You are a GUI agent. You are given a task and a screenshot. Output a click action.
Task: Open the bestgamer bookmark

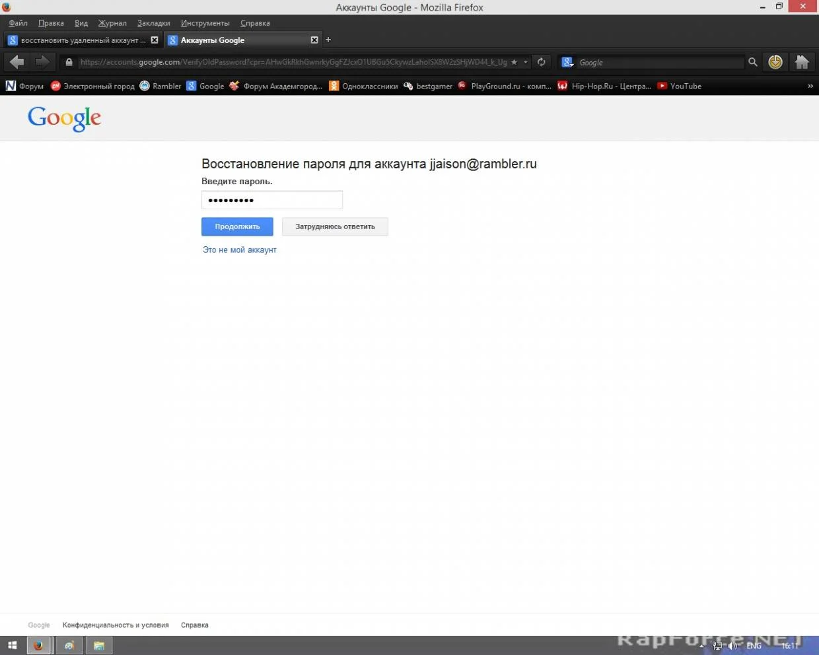click(x=428, y=86)
